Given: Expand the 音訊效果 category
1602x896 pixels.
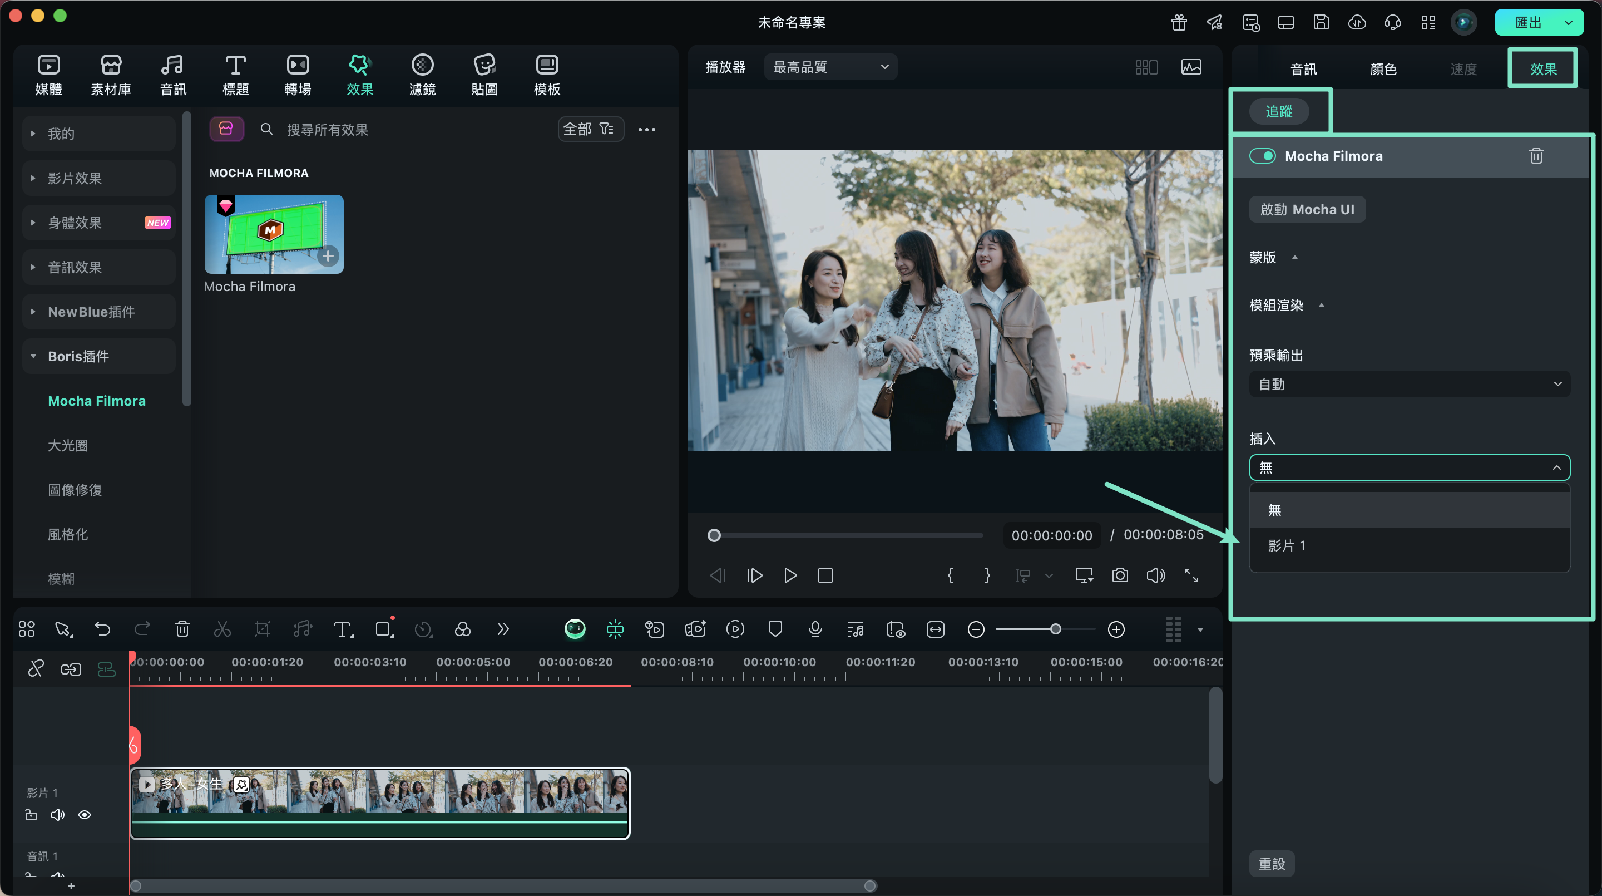Looking at the screenshot, I should coord(99,267).
